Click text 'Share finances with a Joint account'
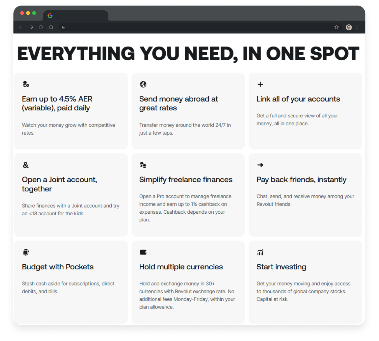The height and width of the screenshot is (341, 379). (x=62, y=206)
